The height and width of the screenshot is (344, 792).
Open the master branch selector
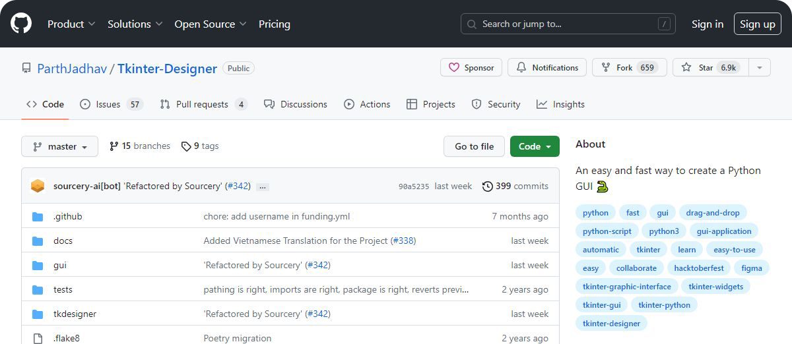tap(59, 146)
